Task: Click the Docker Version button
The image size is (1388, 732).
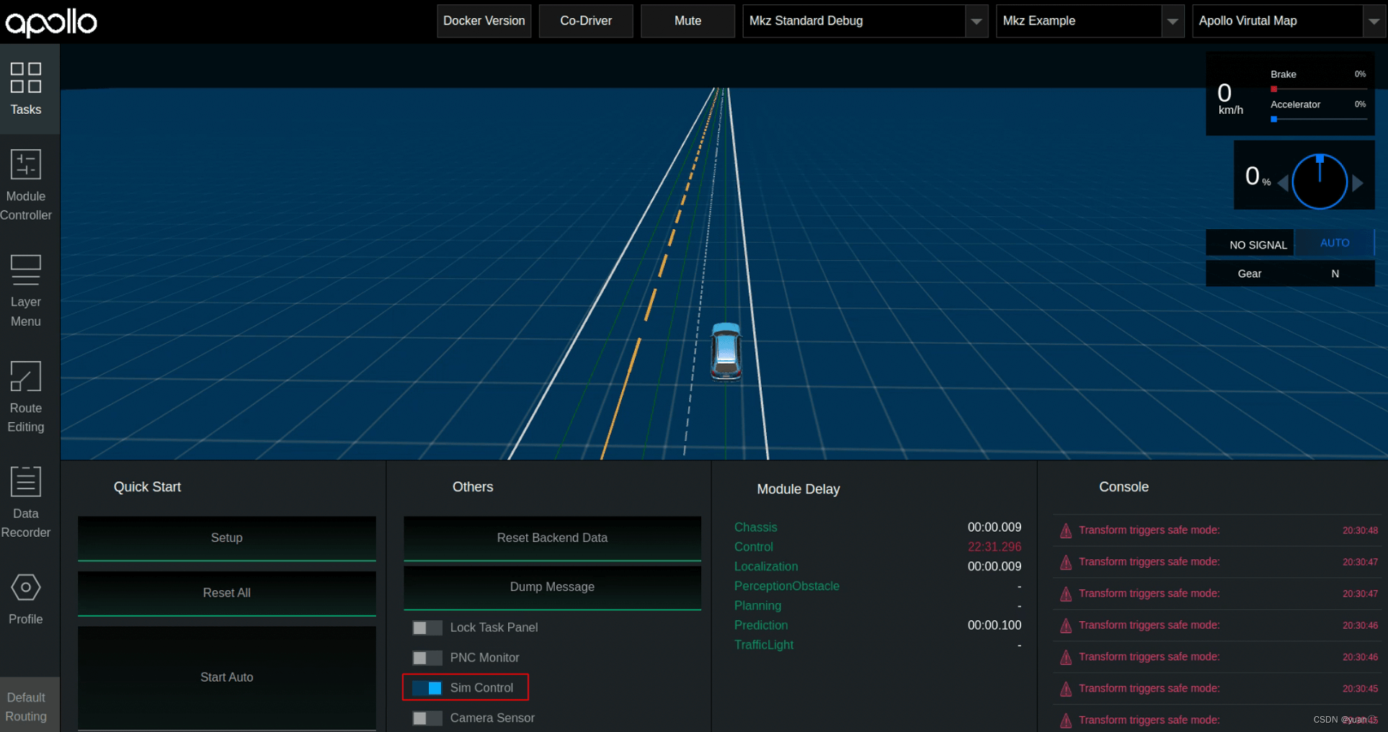Action: (484, 21)
